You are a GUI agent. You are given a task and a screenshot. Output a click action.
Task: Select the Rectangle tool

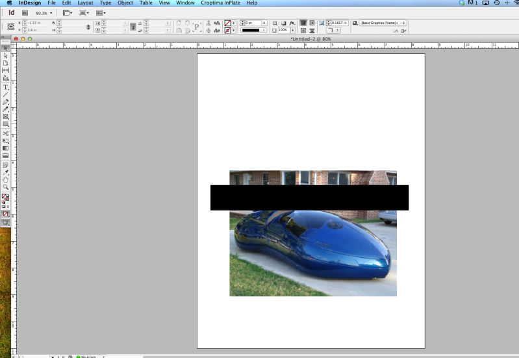pyautogui.click(x=5, y=124)
